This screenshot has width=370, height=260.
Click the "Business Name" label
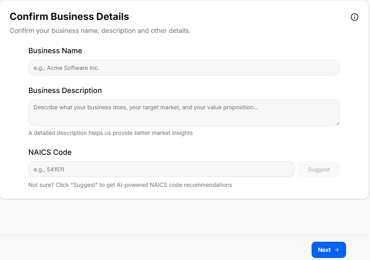(55, 51)
